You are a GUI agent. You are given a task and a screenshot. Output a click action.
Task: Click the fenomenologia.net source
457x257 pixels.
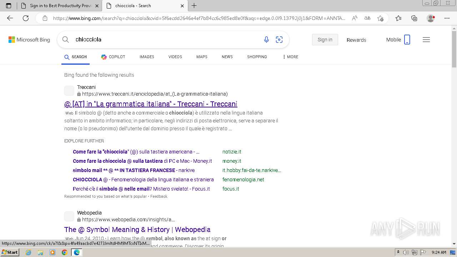(x=243, y=180)
